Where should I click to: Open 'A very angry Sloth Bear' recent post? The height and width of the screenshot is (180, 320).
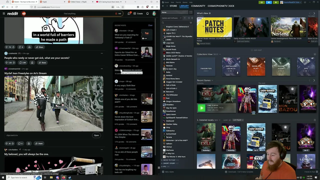pyautogui.click(x=125, y=85)
